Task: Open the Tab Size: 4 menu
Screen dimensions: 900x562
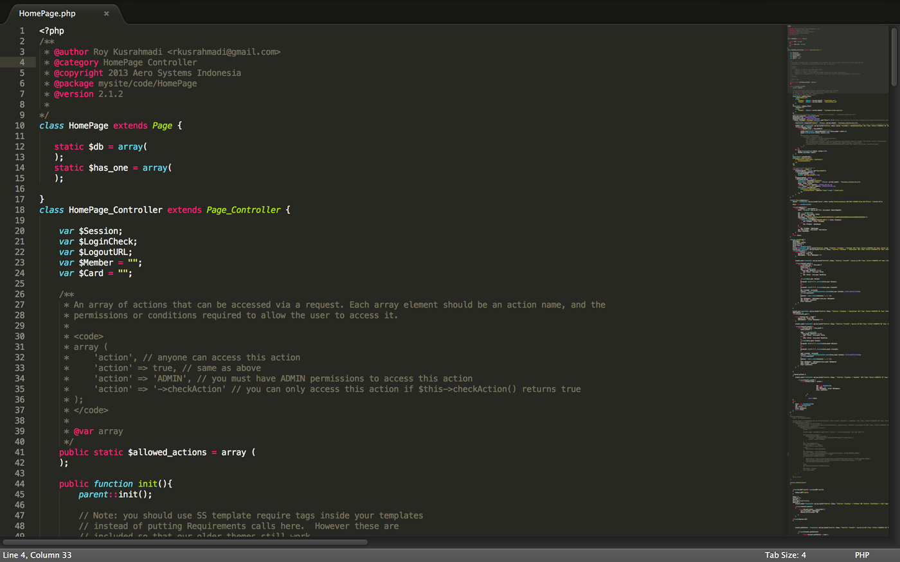Action: [x=785, y=555]
